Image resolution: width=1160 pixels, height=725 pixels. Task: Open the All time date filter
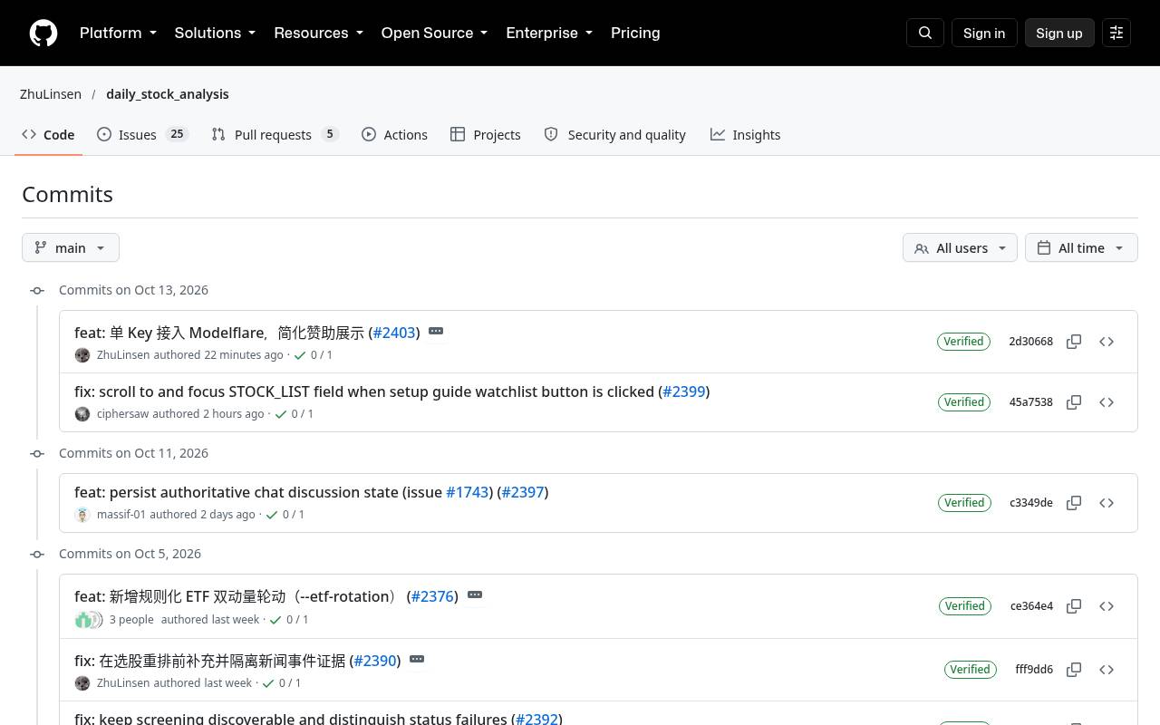click(x=1081, y=247)
